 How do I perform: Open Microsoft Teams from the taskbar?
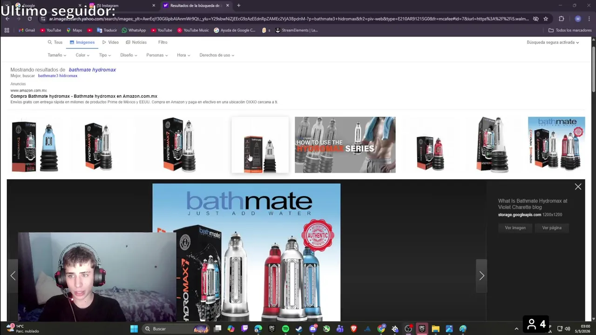point(340,329)
